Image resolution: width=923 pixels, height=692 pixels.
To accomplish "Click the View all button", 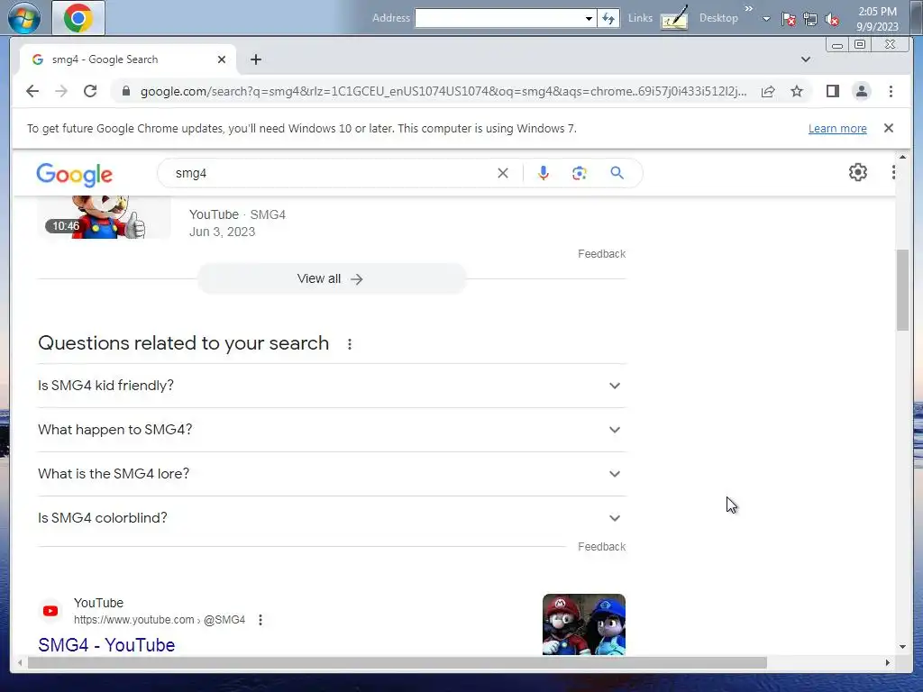I will click(332, 279).
